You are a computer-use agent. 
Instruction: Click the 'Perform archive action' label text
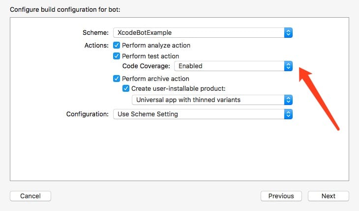click(156, 79)
